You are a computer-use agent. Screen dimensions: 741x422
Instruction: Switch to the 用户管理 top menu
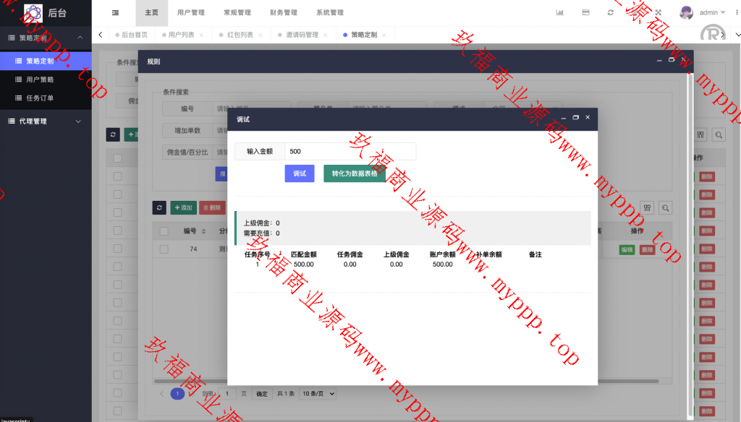[x=191, y=12]
